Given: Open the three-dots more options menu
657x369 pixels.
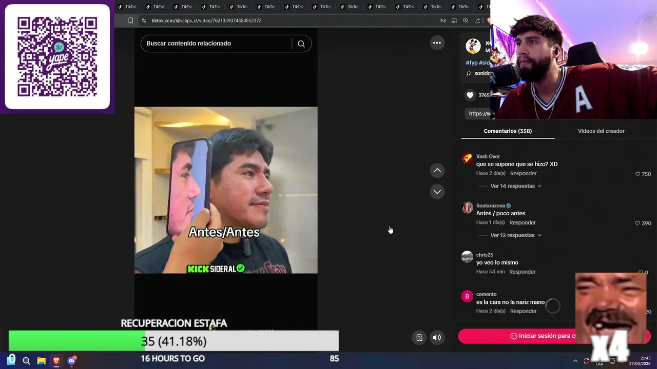Looking at the screenshot, I should point(437,43).
